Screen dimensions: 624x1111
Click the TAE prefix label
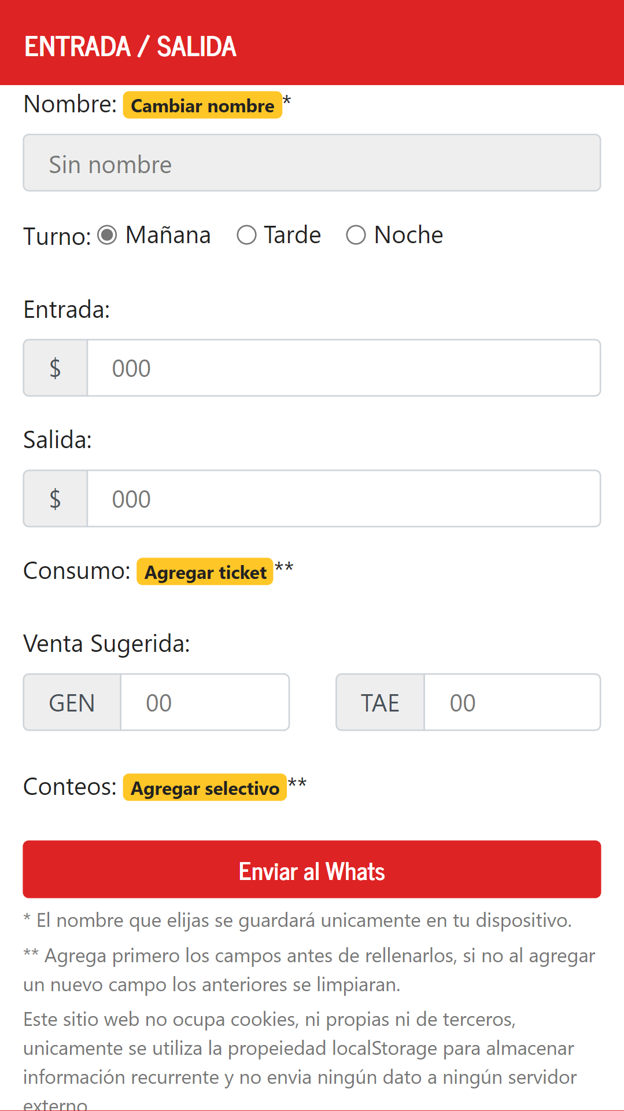381,703
